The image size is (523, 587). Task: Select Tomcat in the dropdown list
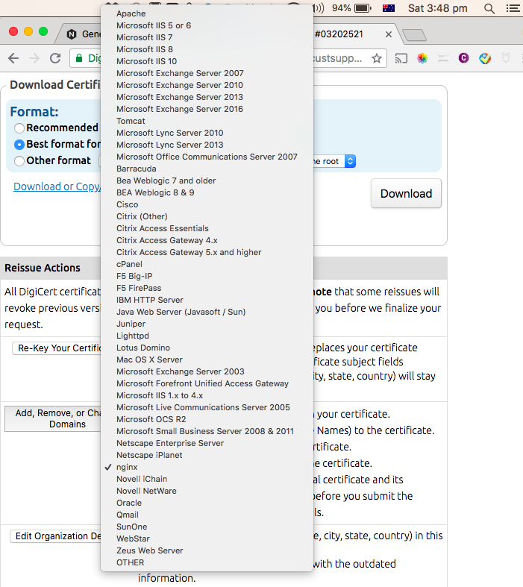(131, 121)
